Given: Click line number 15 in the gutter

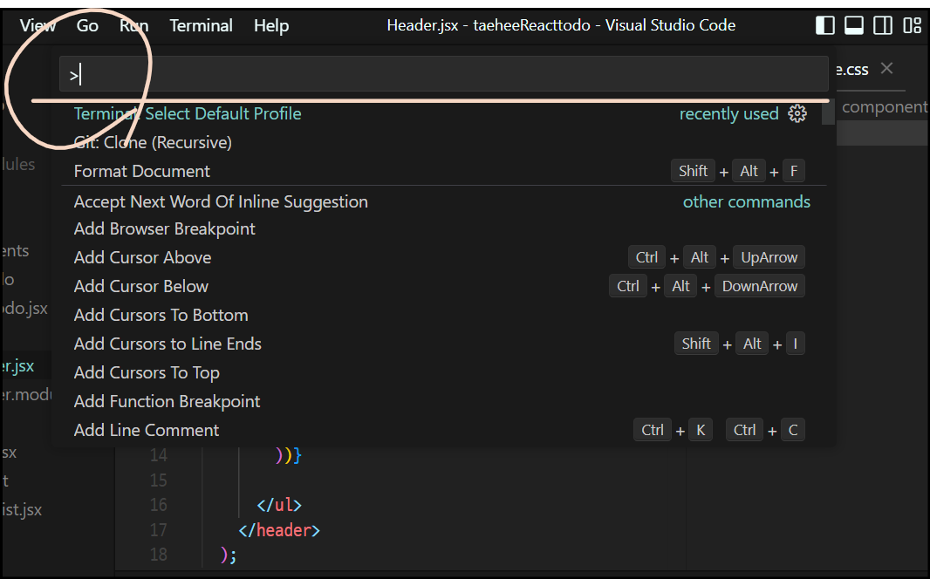Looking at the screenshot, I should pos(159,480).
